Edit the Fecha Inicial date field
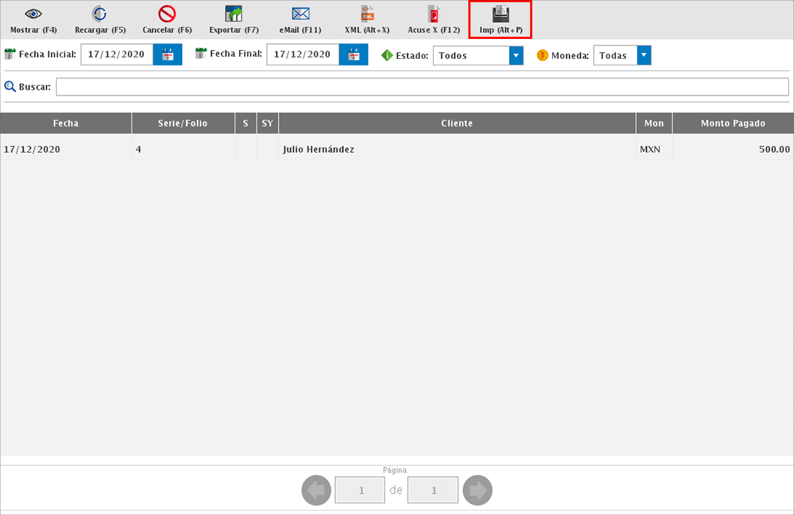794x515 pixels. [117, 55]
